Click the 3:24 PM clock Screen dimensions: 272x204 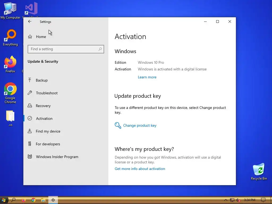[x=250, y=200]
